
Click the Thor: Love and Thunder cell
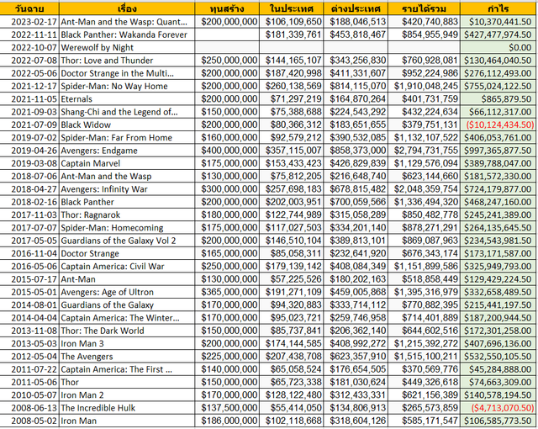coord(127,61)
